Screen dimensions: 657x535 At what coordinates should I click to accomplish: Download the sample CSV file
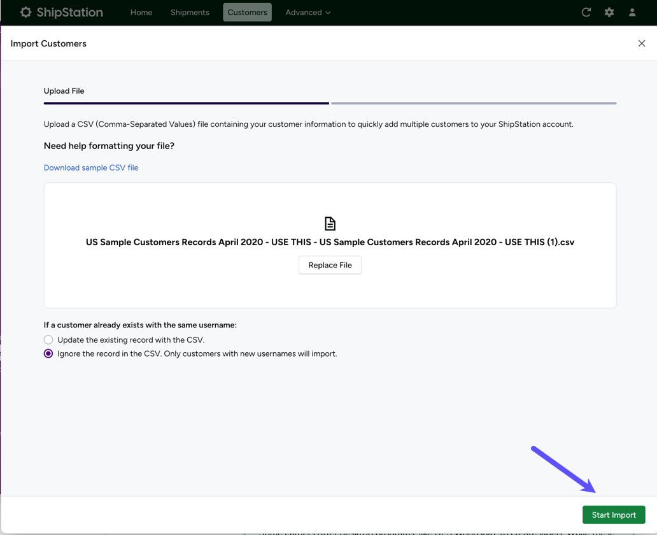click(x=91, y=168)
